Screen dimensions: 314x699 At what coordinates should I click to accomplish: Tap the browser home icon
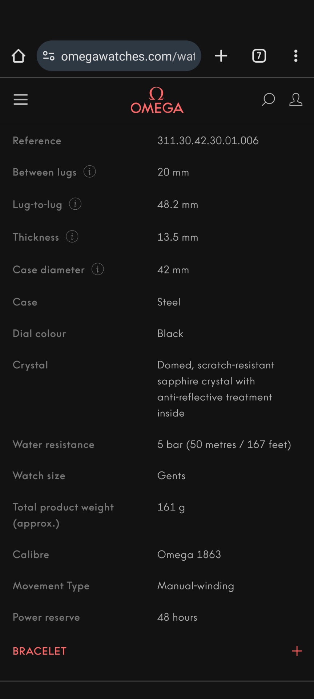[18, 56]
